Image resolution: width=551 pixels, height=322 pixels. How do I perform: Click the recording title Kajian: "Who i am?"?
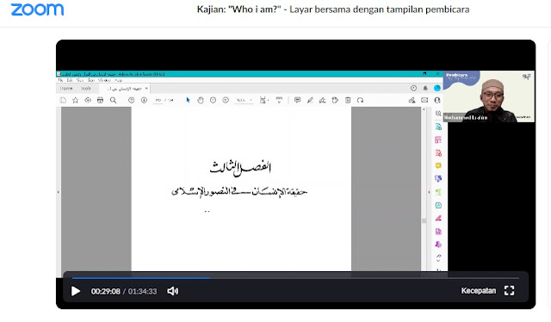(x=239, y=9)
